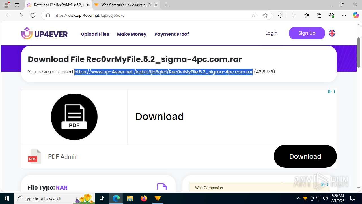Click the File Type RAR label
Screen dimensions: 362x204
tap(48, 188)
